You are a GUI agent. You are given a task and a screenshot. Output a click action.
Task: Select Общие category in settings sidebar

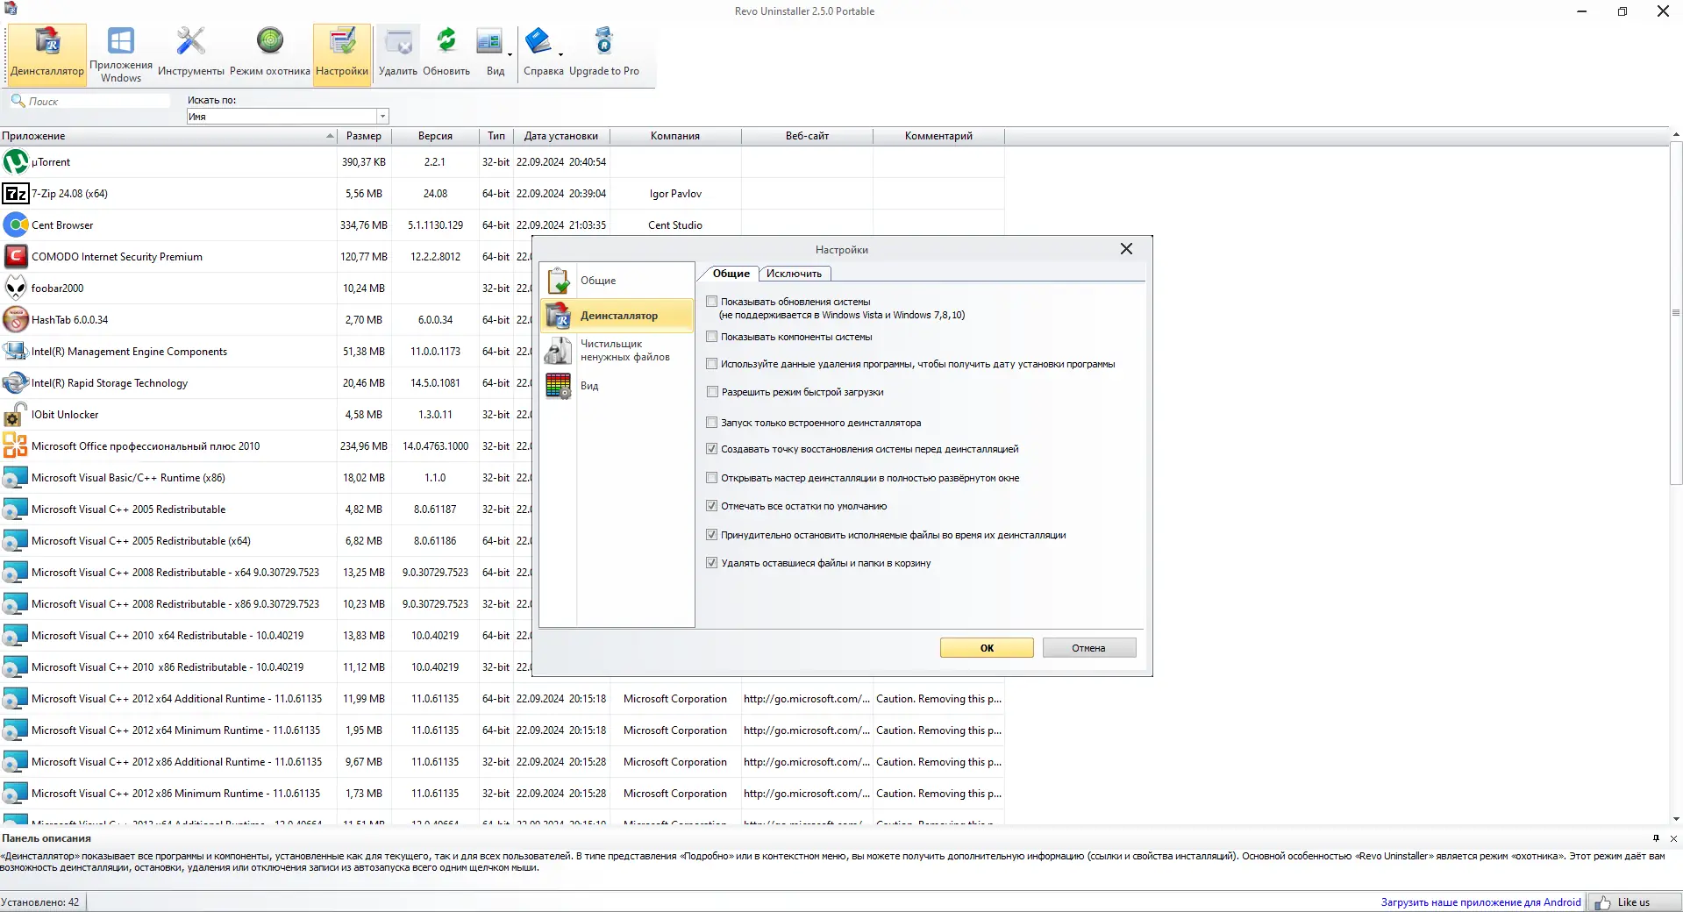617,281
